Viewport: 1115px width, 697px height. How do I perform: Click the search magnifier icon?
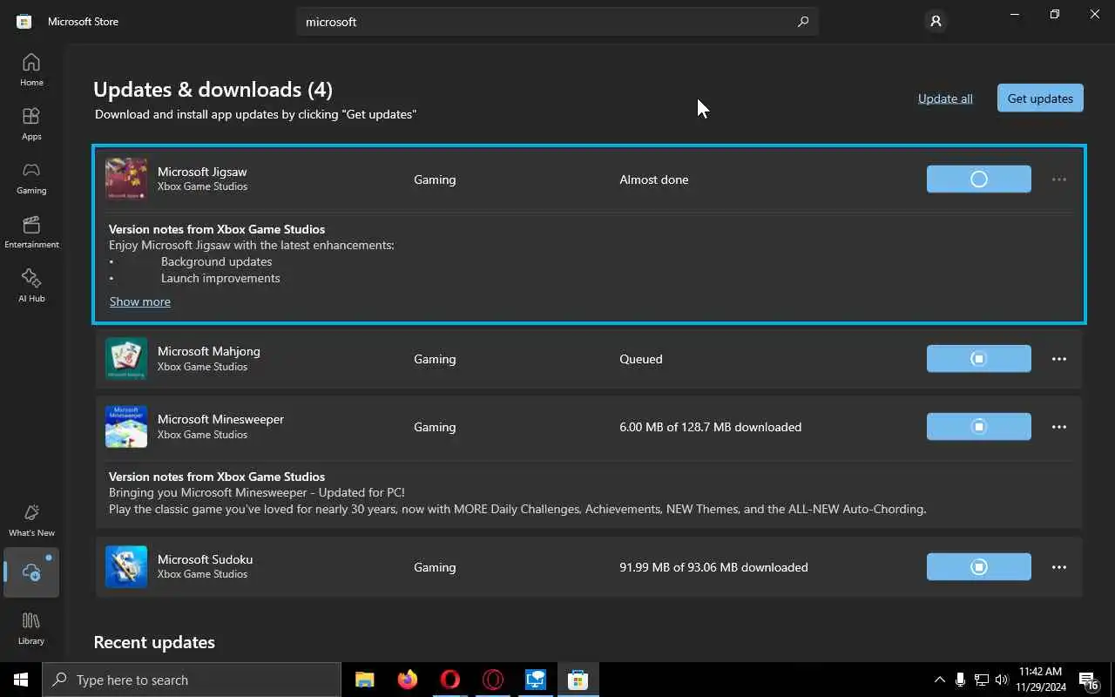point(802,22)
